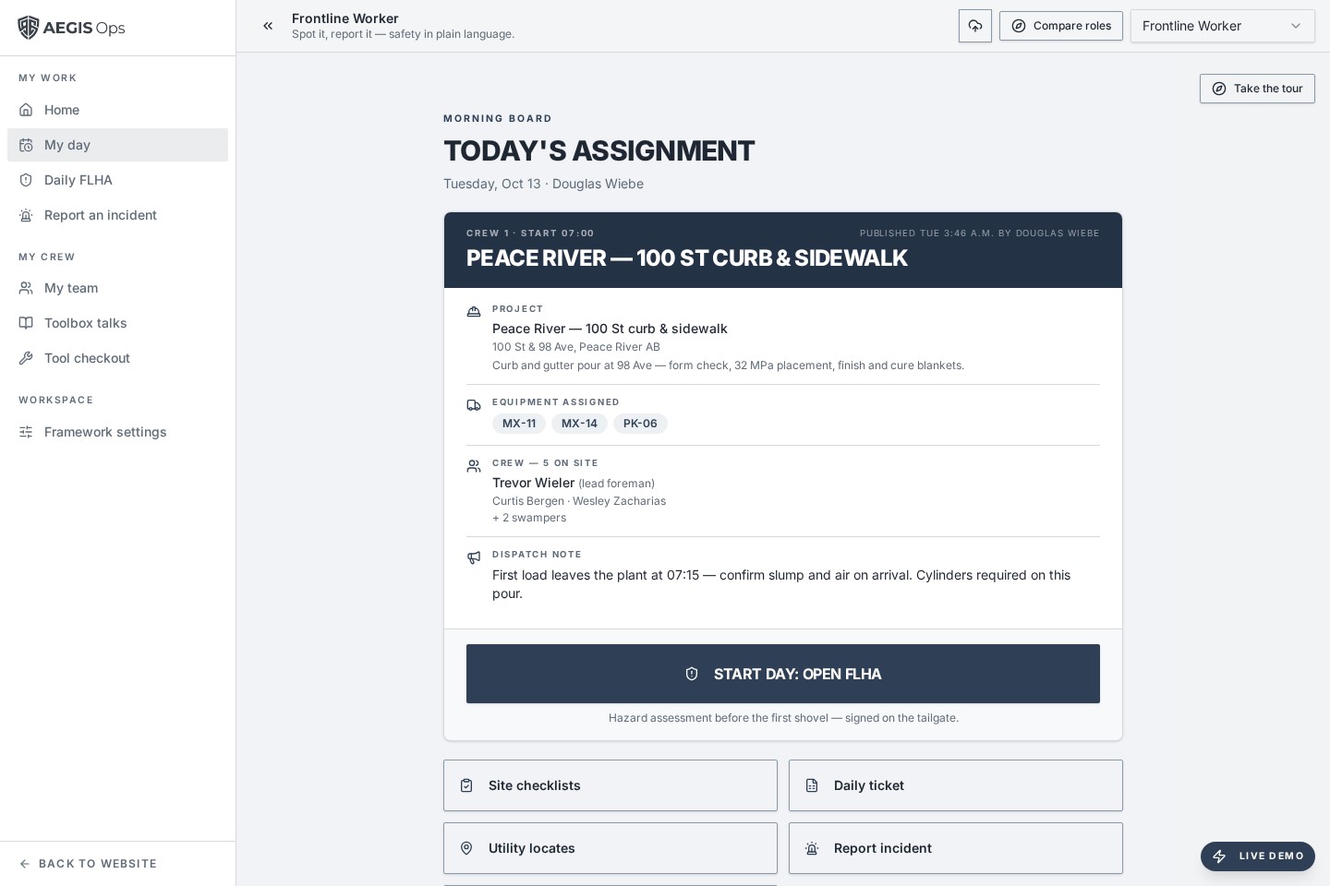Open the Frontline Worker role dropdown
Viewport: 1330px width, 886px height.
point(1223,26)
